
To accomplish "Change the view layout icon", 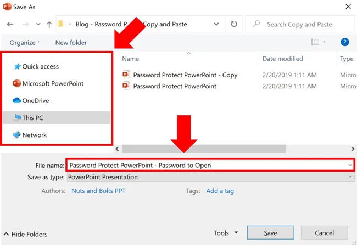I will 315,42.
